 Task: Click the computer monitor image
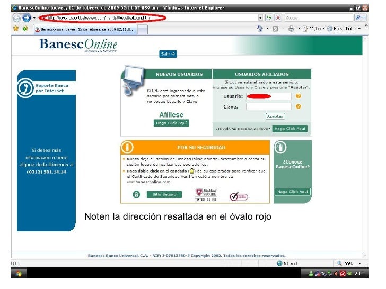(133, 80)
